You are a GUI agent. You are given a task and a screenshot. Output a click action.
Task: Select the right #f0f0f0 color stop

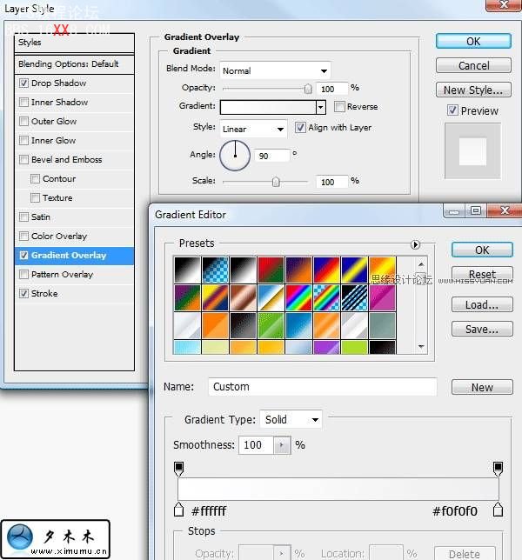499,510
